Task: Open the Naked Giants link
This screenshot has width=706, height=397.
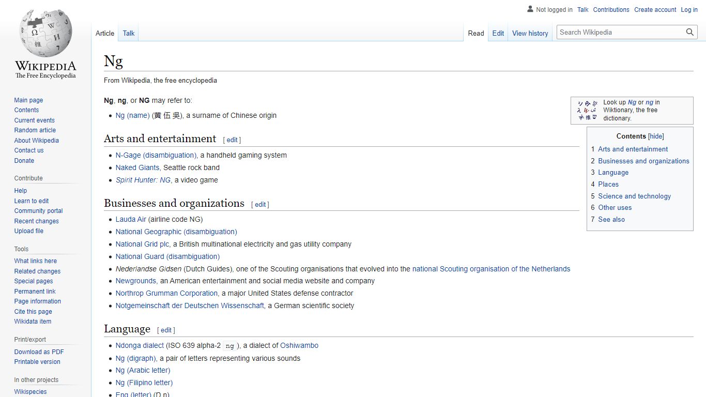Action: pyautogui.click(x=137, y=168)
